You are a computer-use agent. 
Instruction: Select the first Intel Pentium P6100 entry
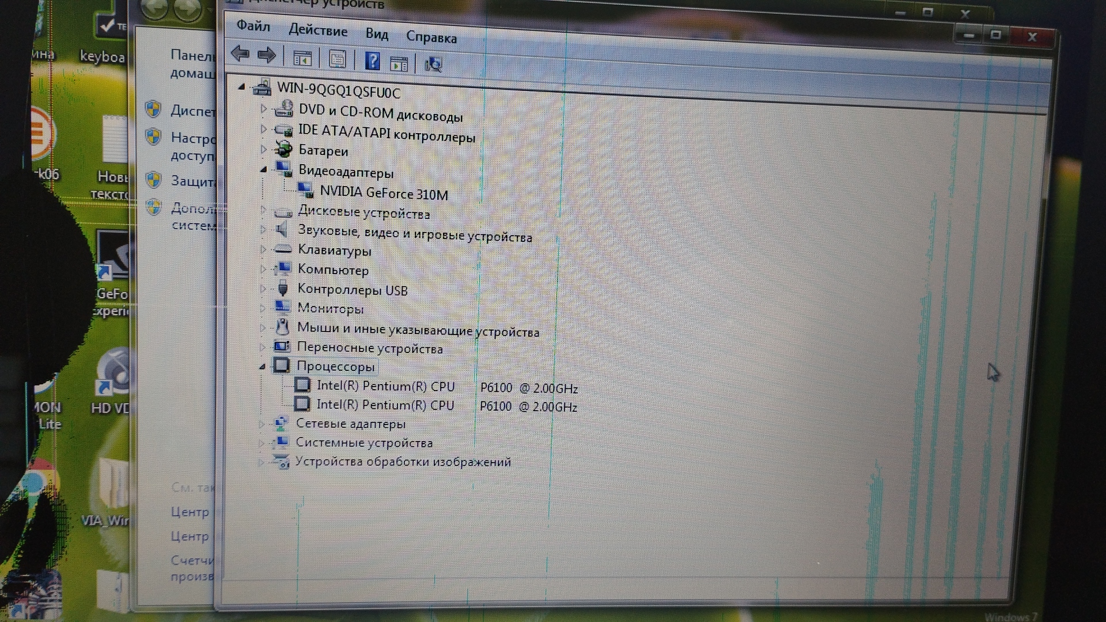[385, 386]
